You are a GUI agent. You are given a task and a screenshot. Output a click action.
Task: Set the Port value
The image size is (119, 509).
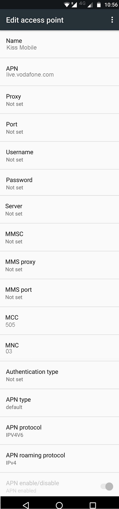59,128
